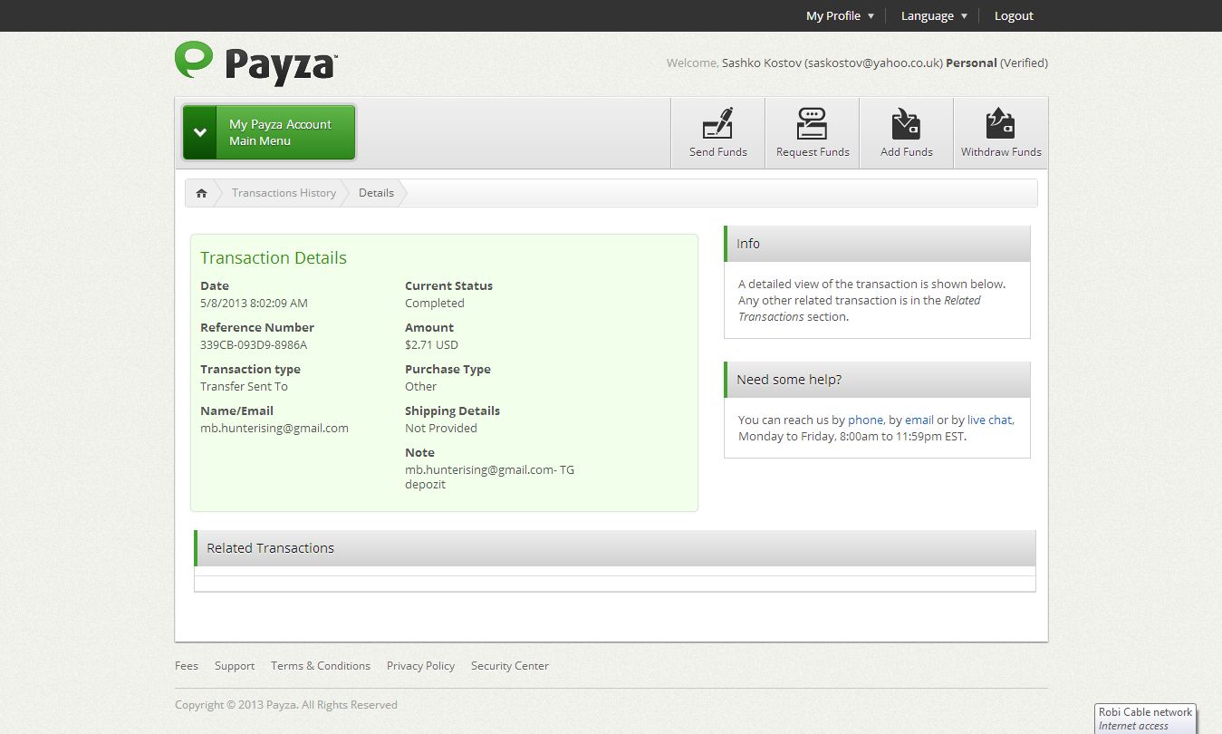Click Logout in the top bar

tap(1014, 16)
